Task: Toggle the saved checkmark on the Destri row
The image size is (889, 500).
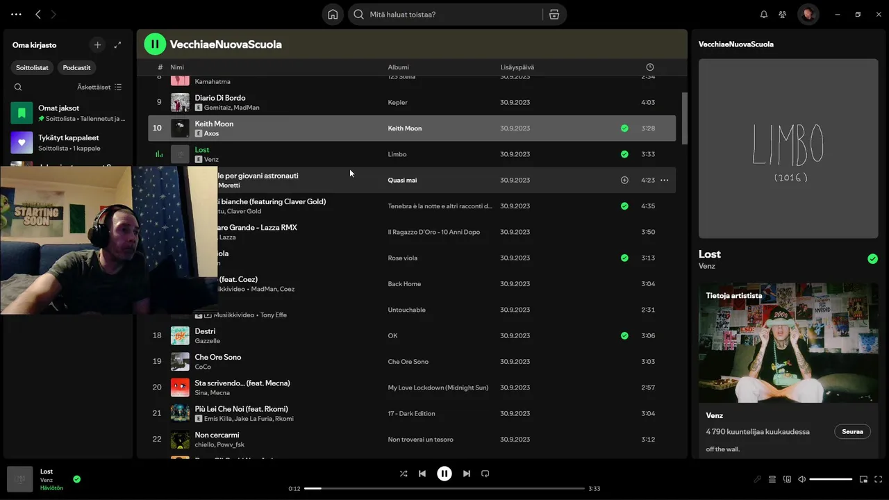Action: click(624, 335)
